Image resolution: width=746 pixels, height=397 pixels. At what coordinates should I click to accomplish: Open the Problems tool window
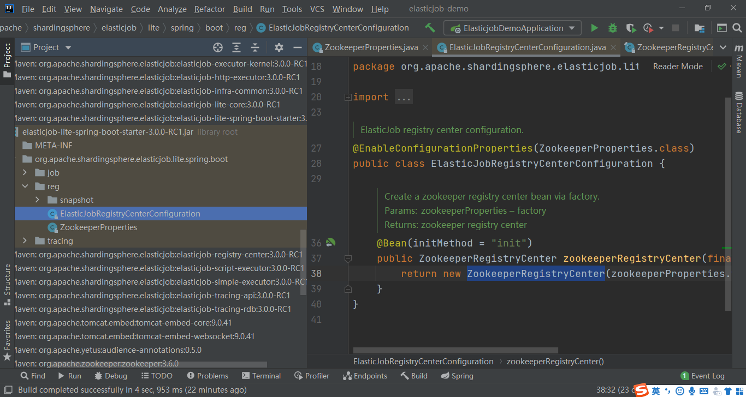[208, 376]
